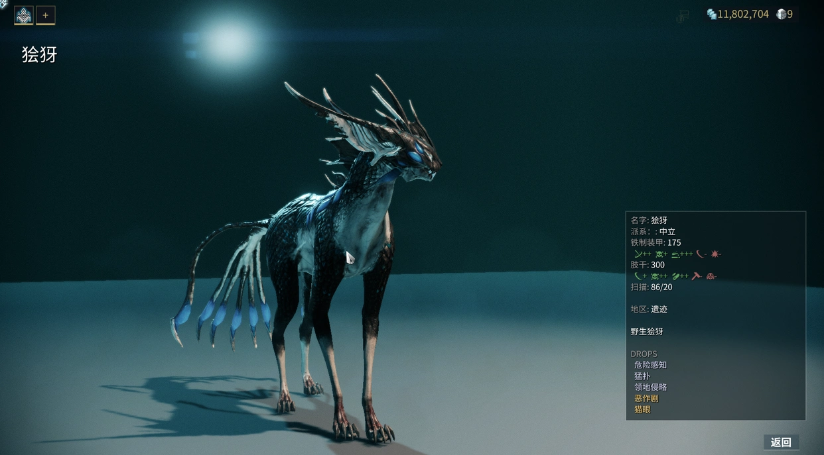
Task: Click the 11,802,704 credits balance
Action: 742,14
